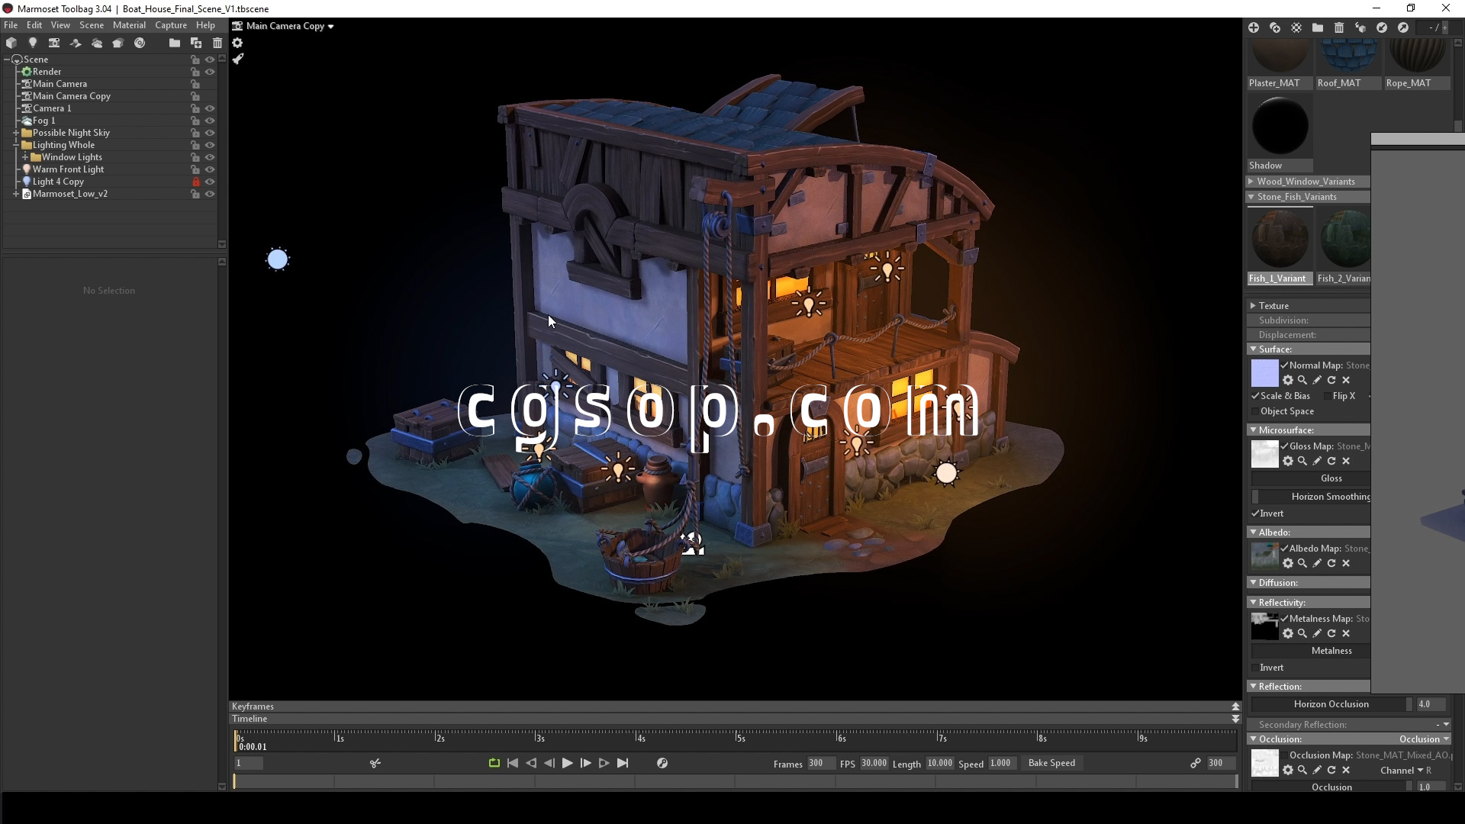The image size is (1465, 824).
Task: Click the rocket icon in viewport
Action: point(238,59)
